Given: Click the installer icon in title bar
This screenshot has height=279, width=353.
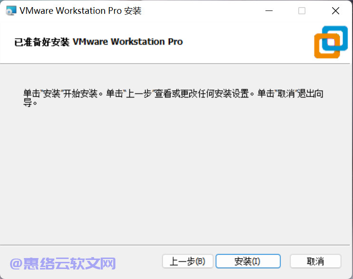Looking at the screenshot, I should (x=11, y=10).
